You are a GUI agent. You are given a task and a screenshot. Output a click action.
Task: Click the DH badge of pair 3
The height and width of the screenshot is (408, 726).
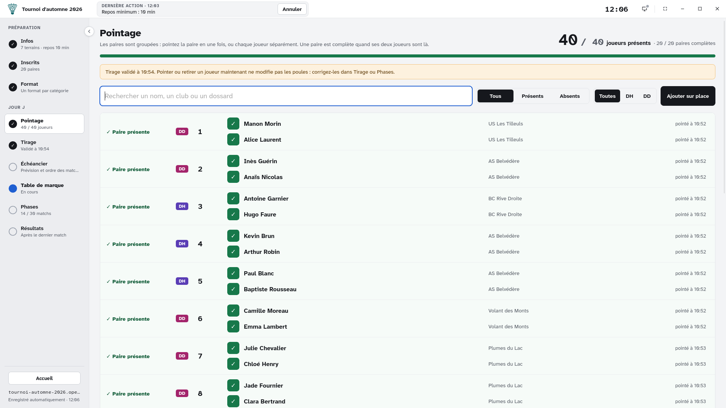pos(182,206)
